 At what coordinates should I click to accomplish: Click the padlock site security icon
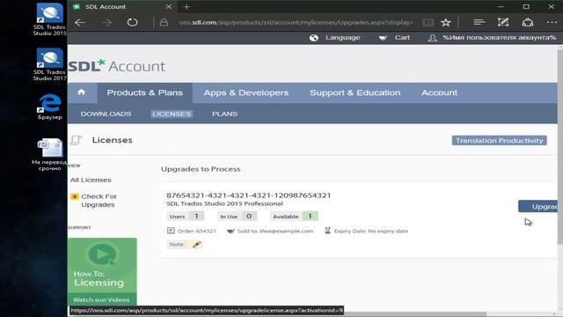coord(164,22)
